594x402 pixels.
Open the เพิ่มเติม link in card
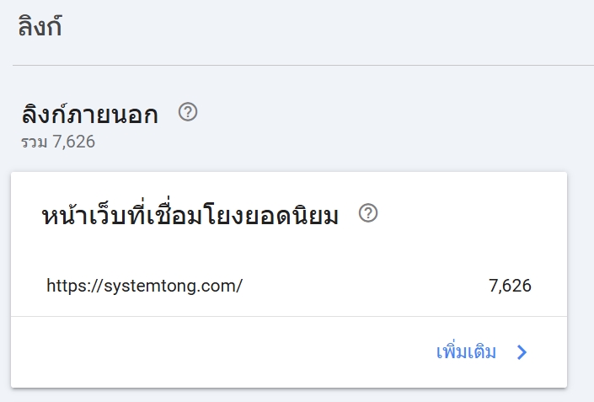coord(466,352)
